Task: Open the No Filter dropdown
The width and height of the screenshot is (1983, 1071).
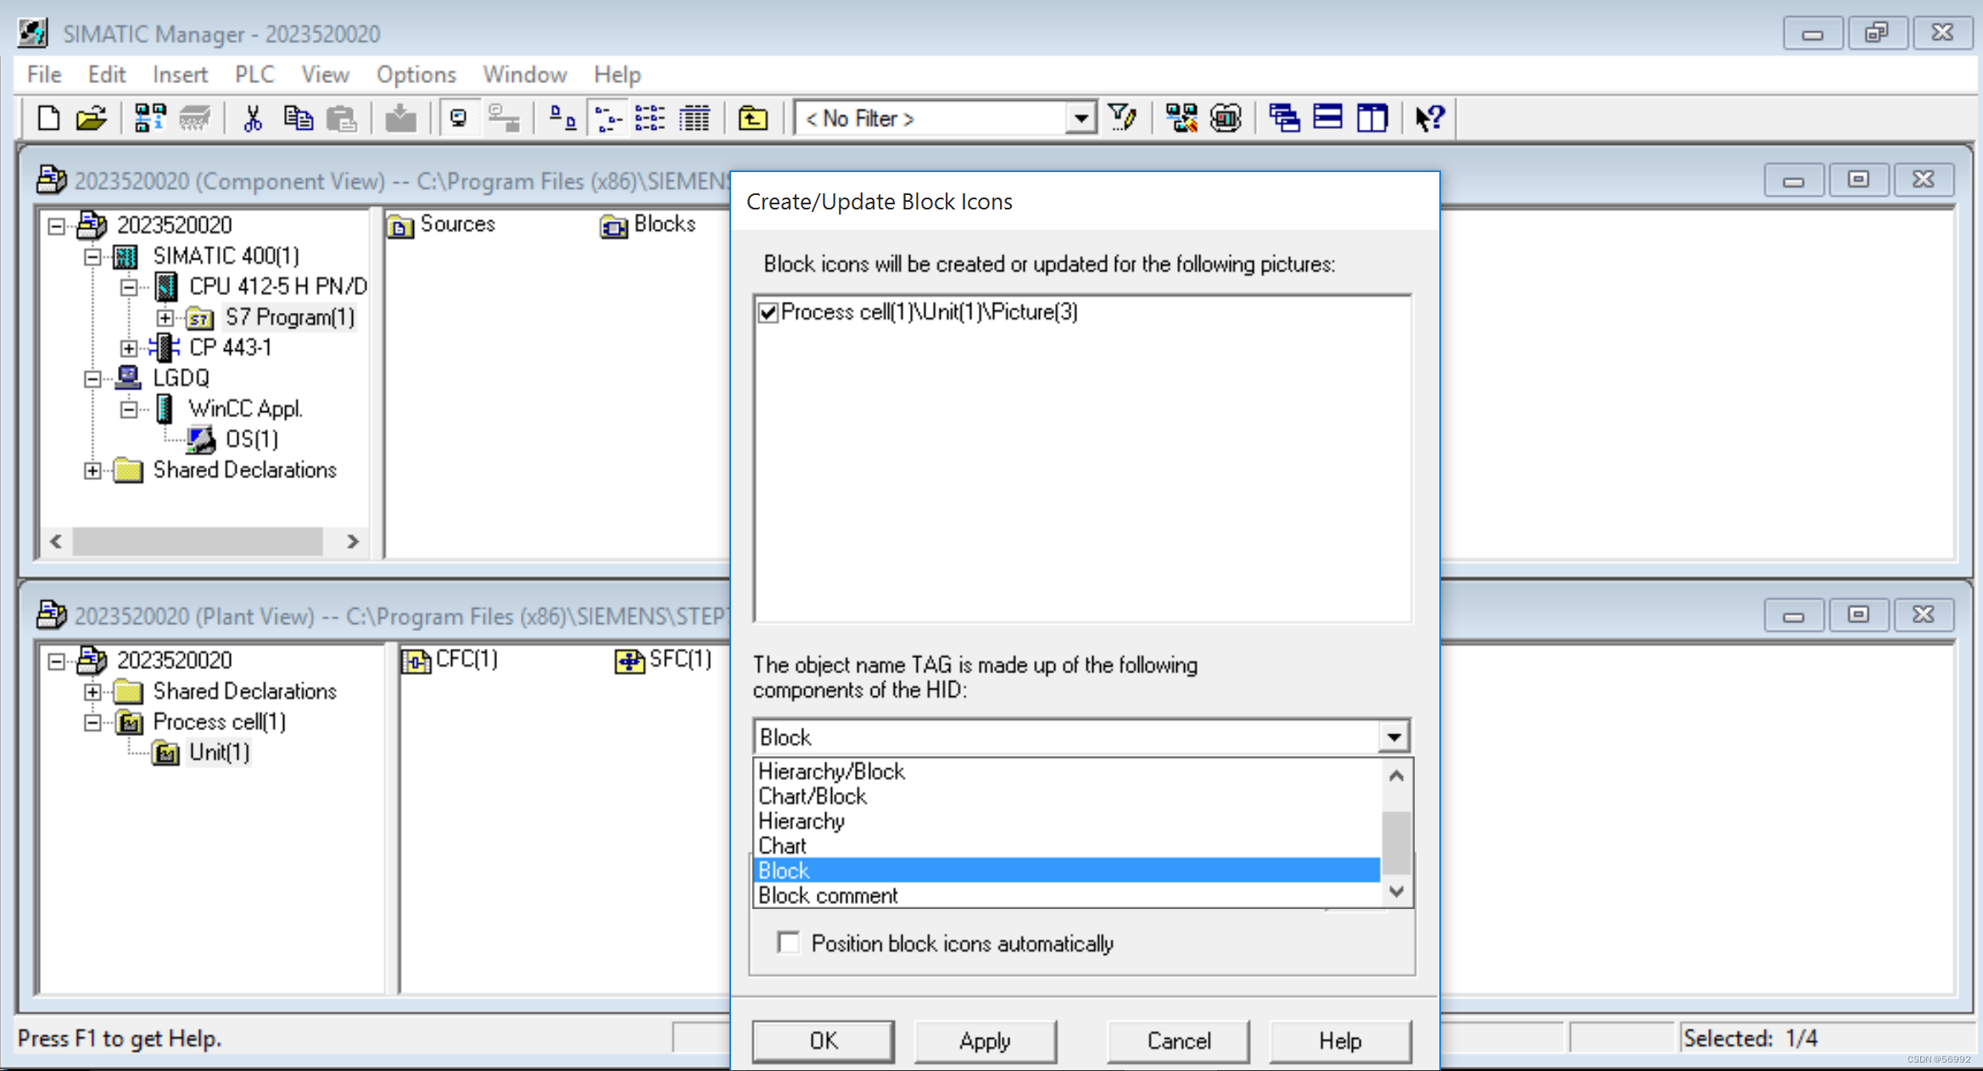Action: tap(1080, 118)
